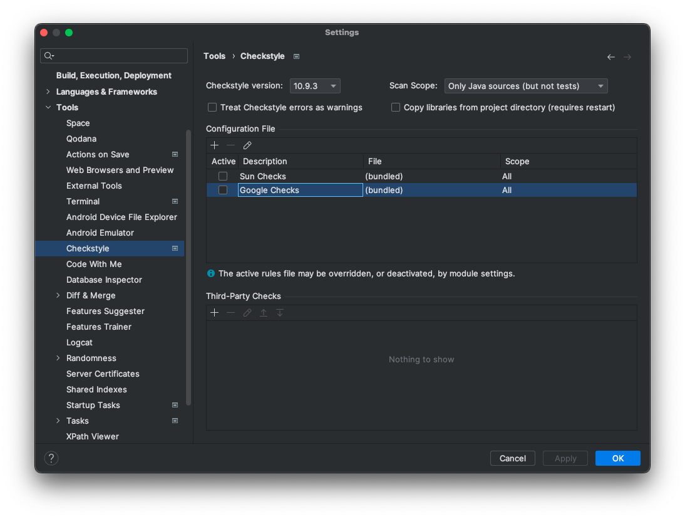Screen dimensions: 685x519
Task: Click the settings sidebar vertical scrollbar
Action: [188, 268]
